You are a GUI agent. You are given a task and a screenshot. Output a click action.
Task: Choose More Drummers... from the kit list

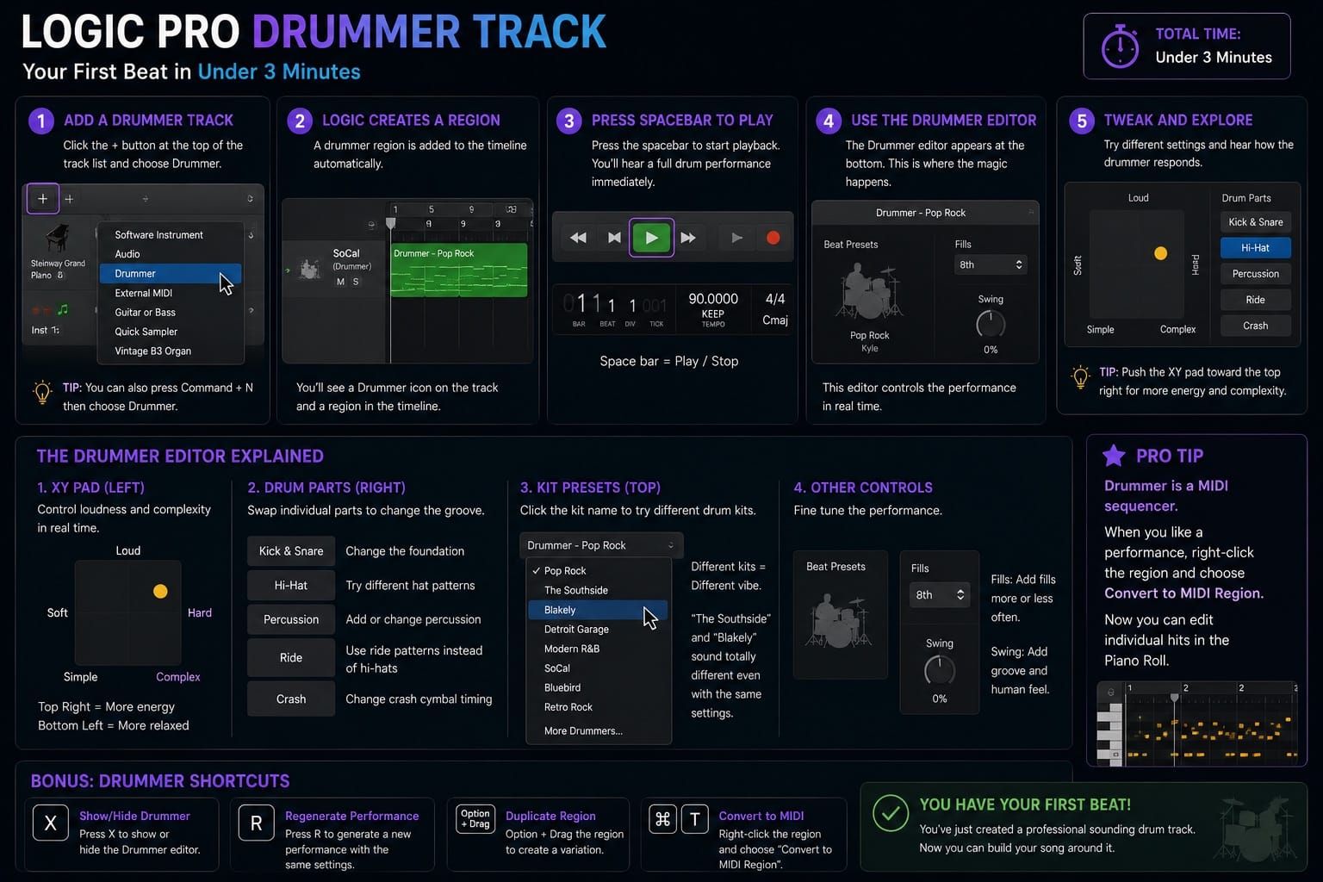(x=583, y=731)
